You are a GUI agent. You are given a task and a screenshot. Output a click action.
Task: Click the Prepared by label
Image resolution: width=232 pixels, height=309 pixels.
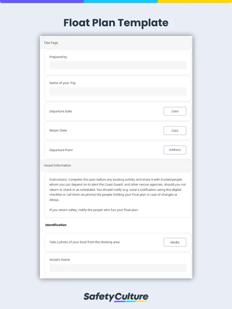point(58,56)
